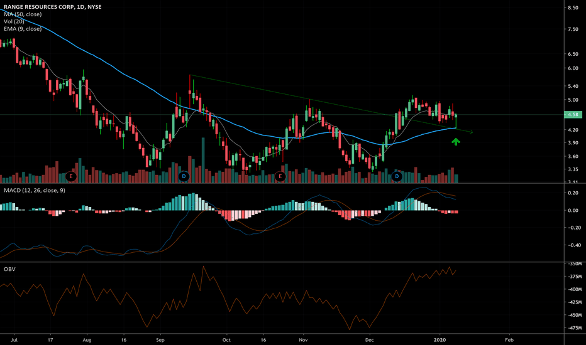This screenshot has height=345, width=586.
Task: Click the OBV -375M scale label
Action: click(x=575, y=277)
